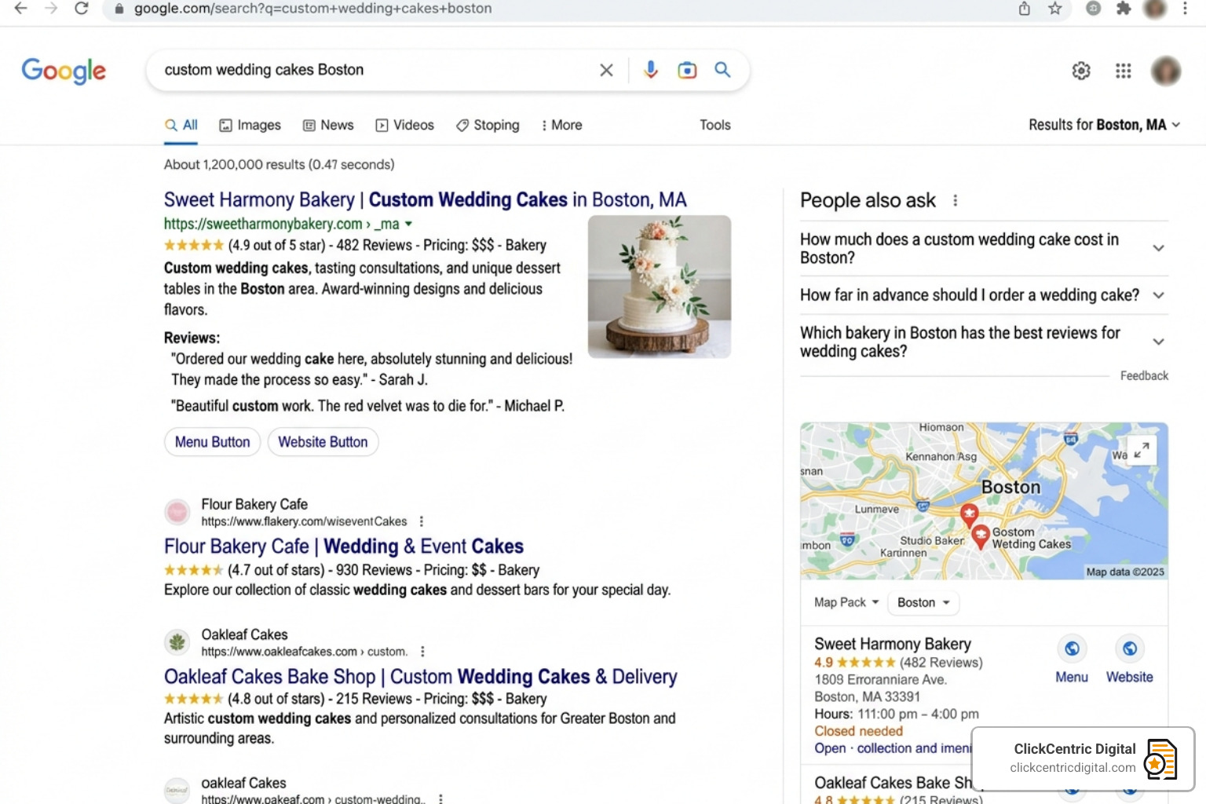Click into the search query input field
The image size is (1206, 804).
click(x=377, y=70)
